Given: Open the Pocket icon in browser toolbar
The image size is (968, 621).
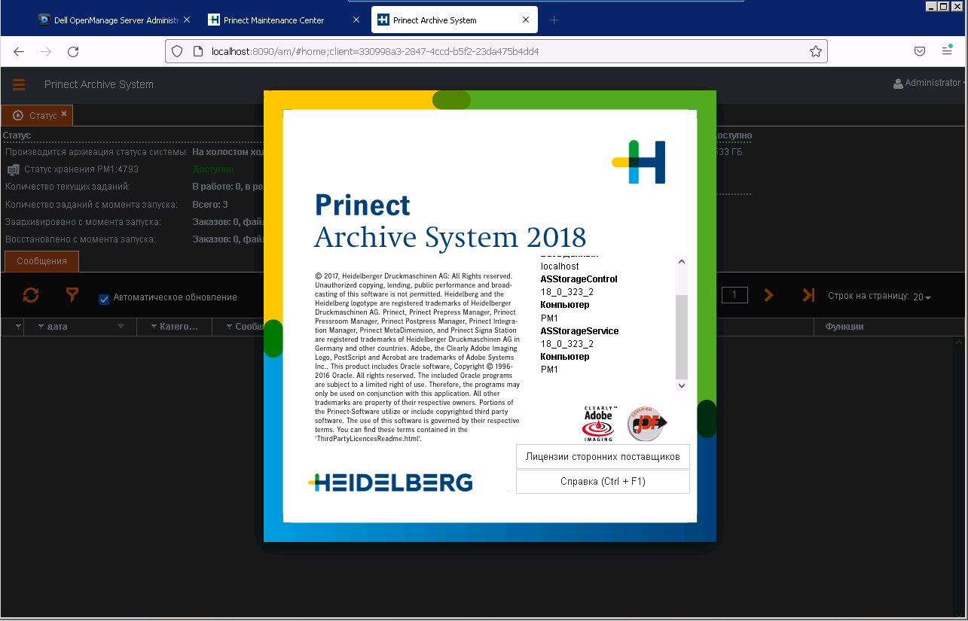Looking at the screenshot, I should pos(920,51).
